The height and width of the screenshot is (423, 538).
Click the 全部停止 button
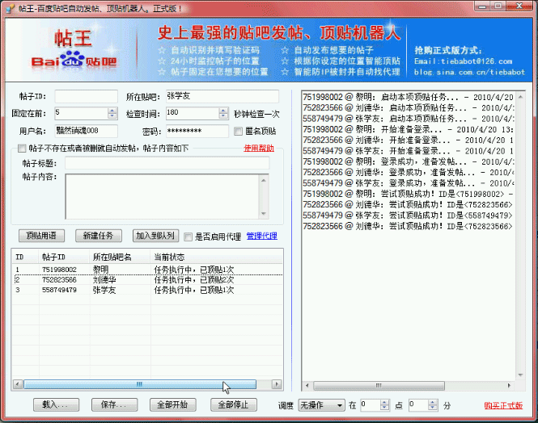point(234,405)
